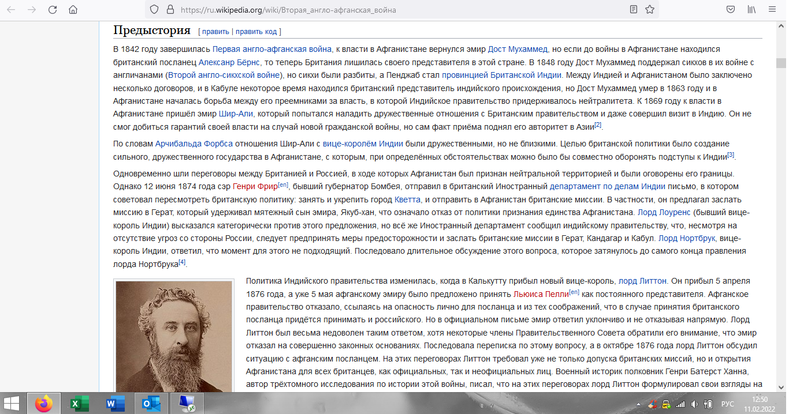Go to the Firefox home page

[x=73, y=10]
